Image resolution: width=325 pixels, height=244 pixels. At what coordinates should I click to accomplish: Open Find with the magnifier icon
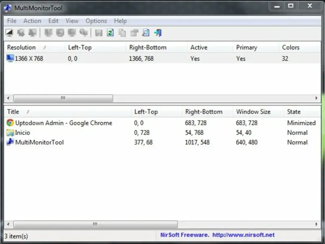point(146,33)
